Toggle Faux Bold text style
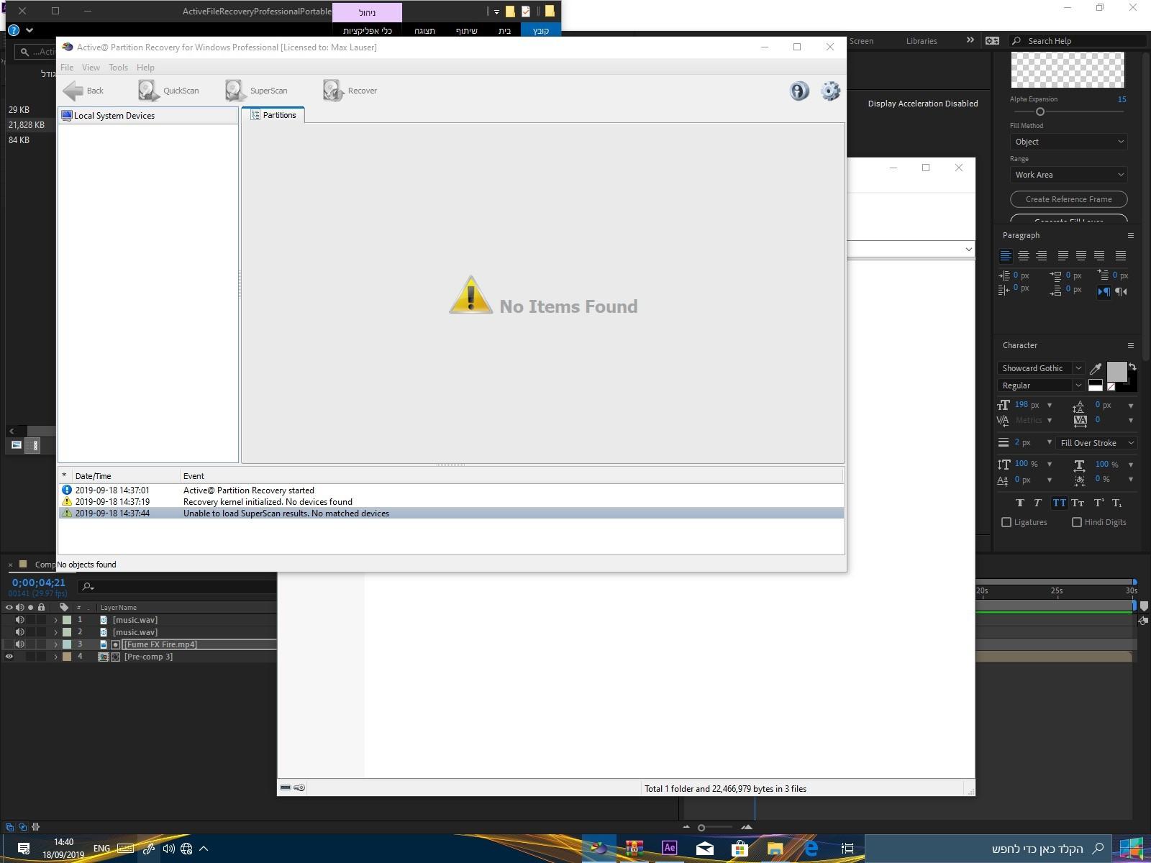1151x863 pixels. [x=1019, y=503]
